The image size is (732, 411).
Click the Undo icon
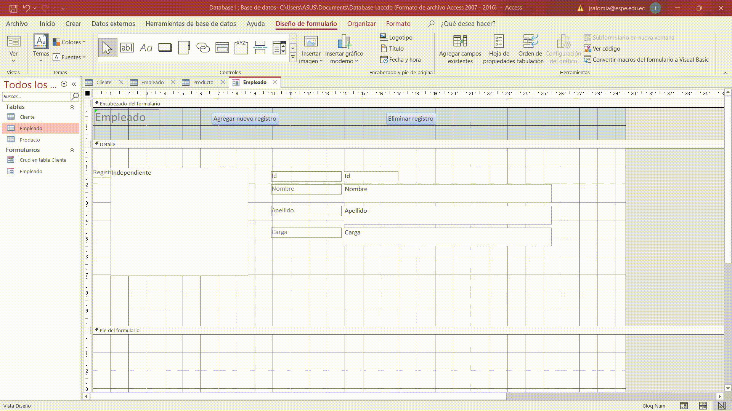coord(26,8)
